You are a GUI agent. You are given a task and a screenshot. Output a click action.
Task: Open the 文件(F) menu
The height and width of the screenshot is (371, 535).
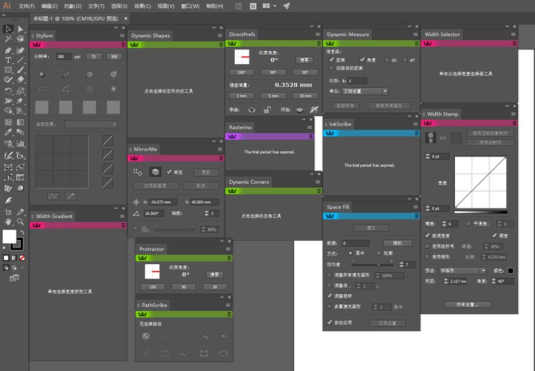[27, 6]
